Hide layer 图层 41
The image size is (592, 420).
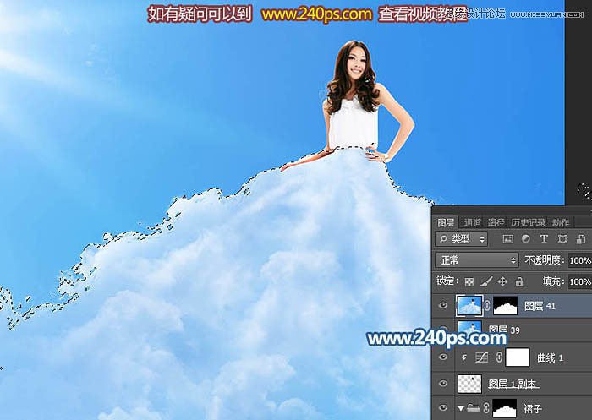tap(443, 305)
